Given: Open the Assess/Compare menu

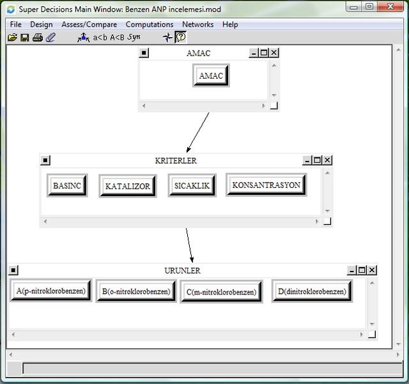Looking at the screenshot, I should click(x=89, y=24).
